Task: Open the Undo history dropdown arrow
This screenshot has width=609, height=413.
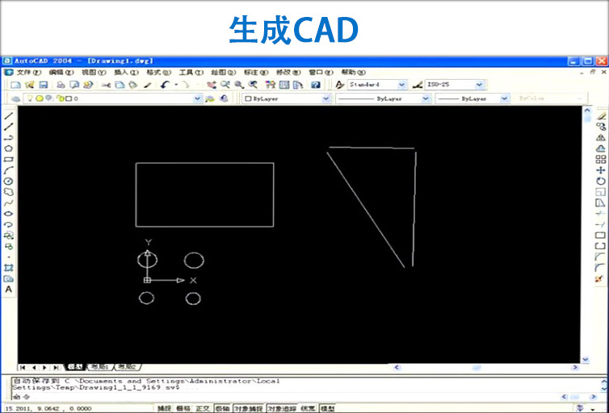Action: (x=176, y=85)
